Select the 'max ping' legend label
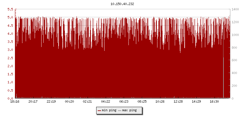The height and width of the screenshot is (119, 239). [129, 110]
